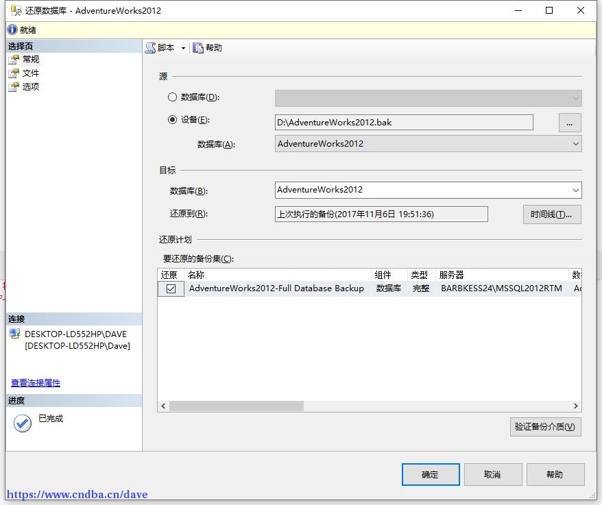Click the 选项 page icon
The width and height of the screenshot is (602, 505).
click(x=14, y=87)
